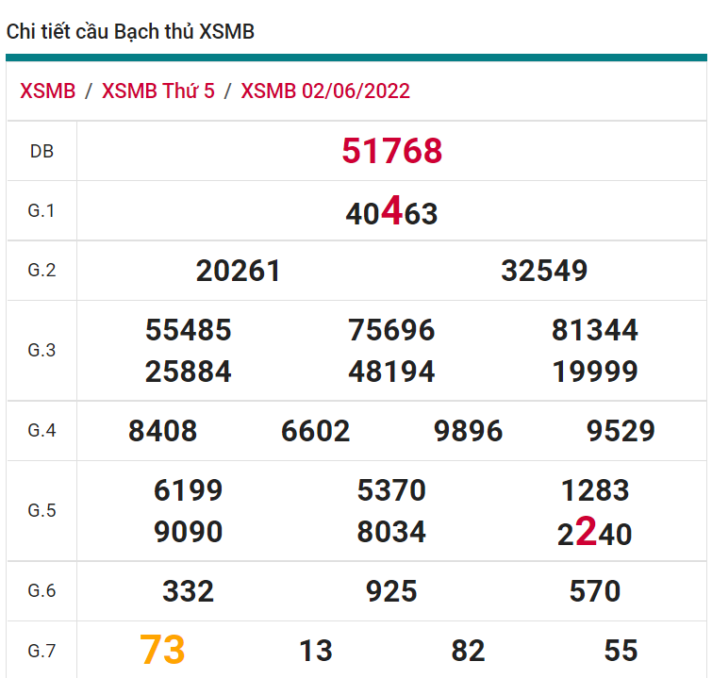The height and width of the screenshot is (678, 712).
Task: Click G.6 number 332
Action: pos(189,591)
